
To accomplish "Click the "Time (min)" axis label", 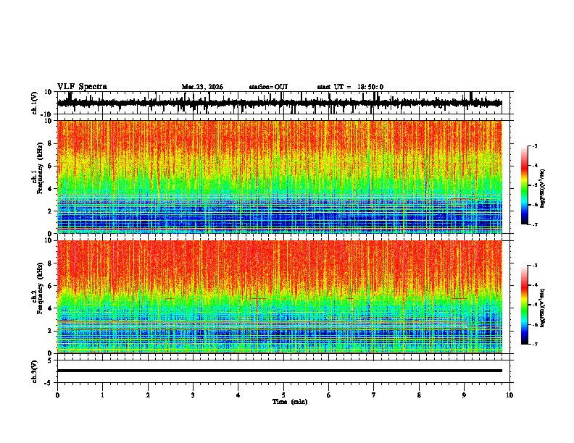I will click(290, 402).
